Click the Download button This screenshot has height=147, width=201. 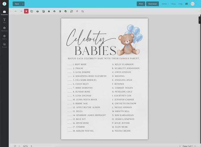tap(152, 4)
